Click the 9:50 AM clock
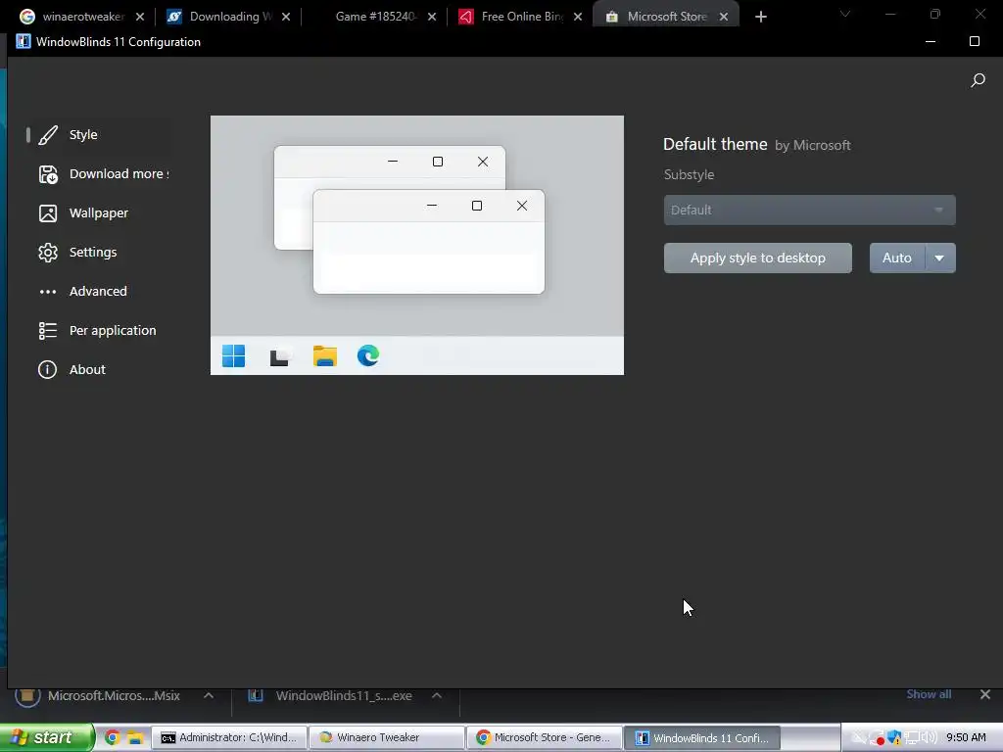This screenshot has height=752, width=1003. [x=966, y=737]
